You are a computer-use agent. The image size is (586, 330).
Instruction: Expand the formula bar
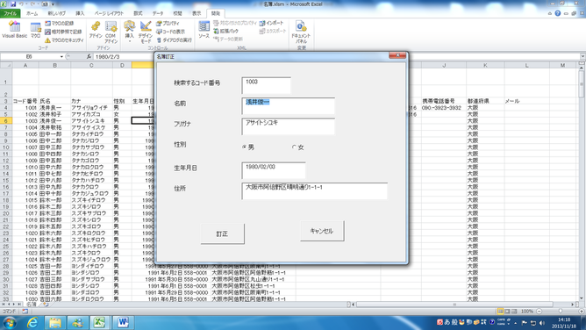coord(582,57)
